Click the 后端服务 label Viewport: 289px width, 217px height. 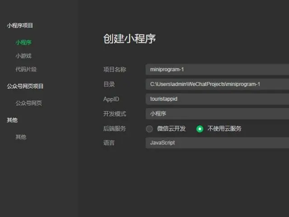point(114,129)
